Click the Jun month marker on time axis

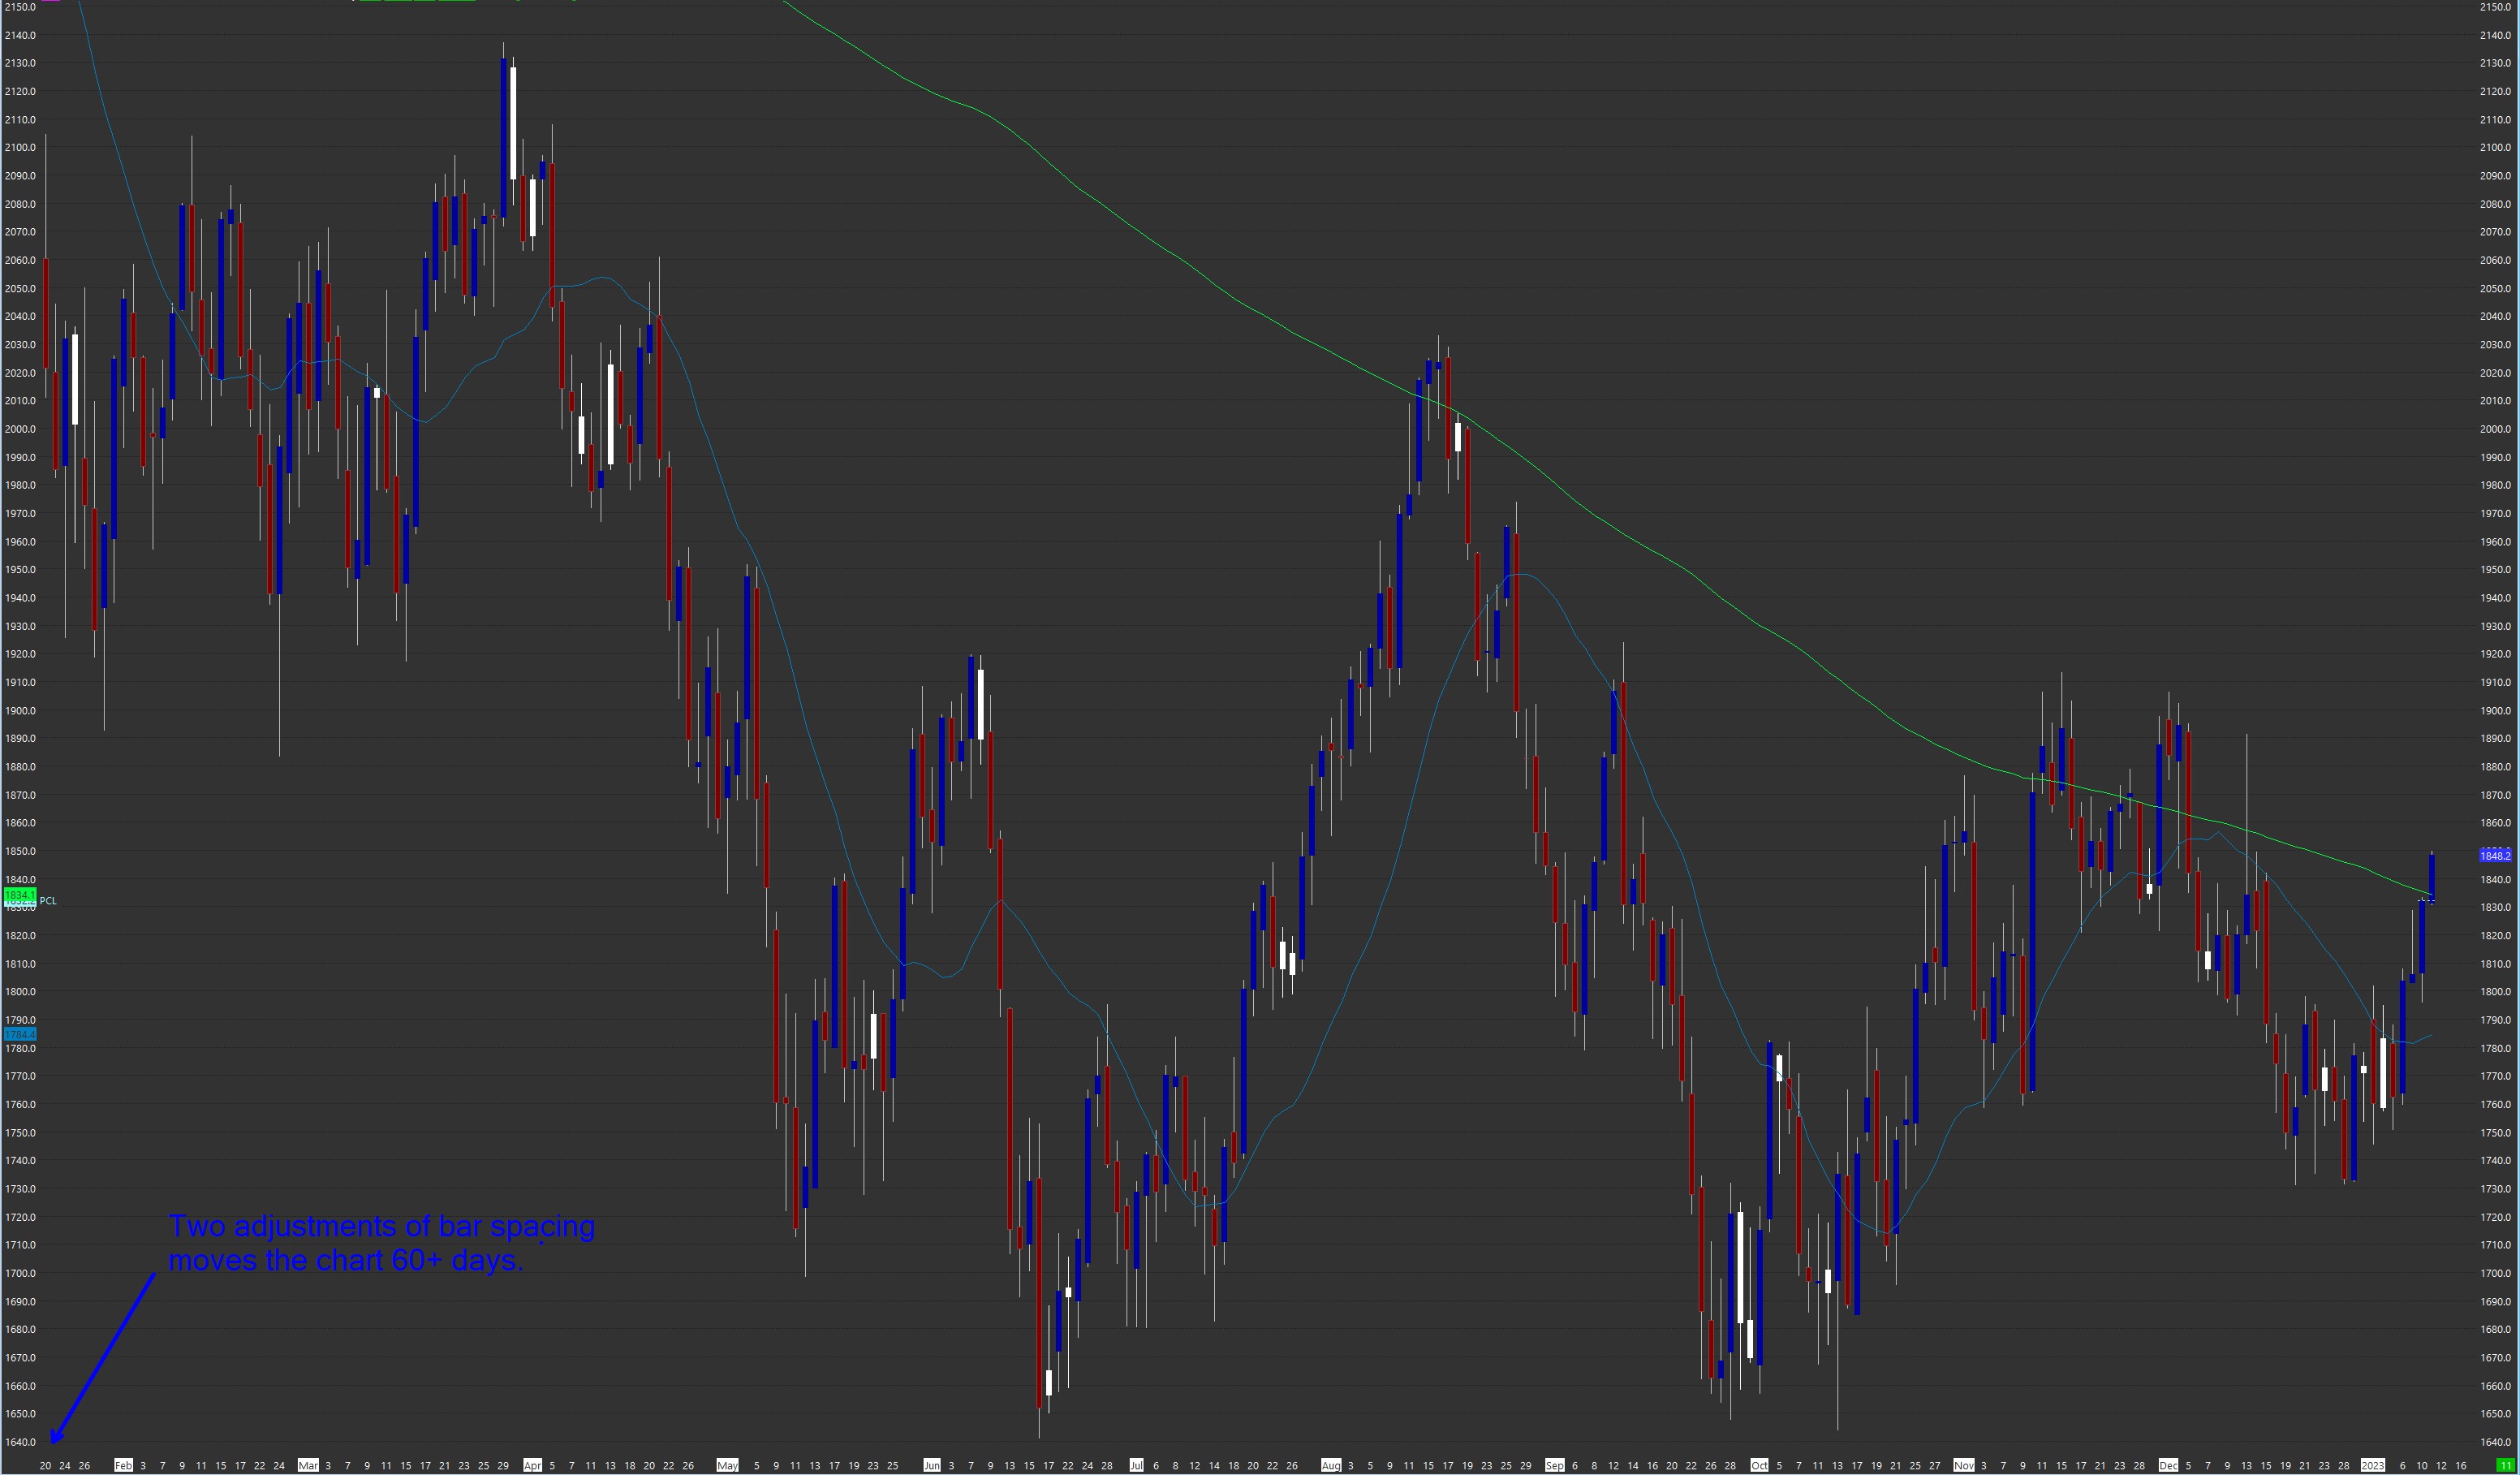[x=931, y=1466]
